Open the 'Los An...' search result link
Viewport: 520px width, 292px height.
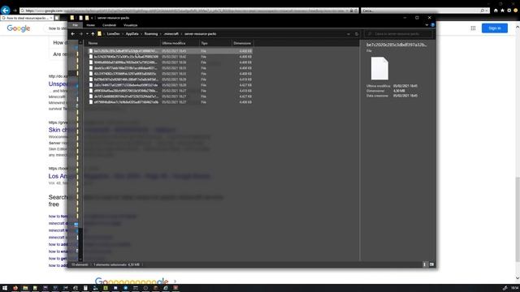tap(58, 176)
